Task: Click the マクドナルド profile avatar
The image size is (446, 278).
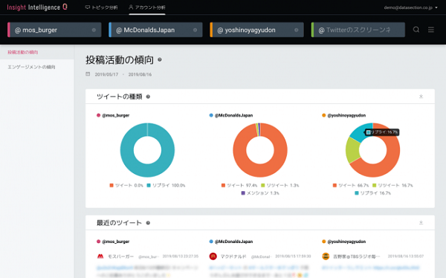Action: pyautogui.click(x=213, y=256)
